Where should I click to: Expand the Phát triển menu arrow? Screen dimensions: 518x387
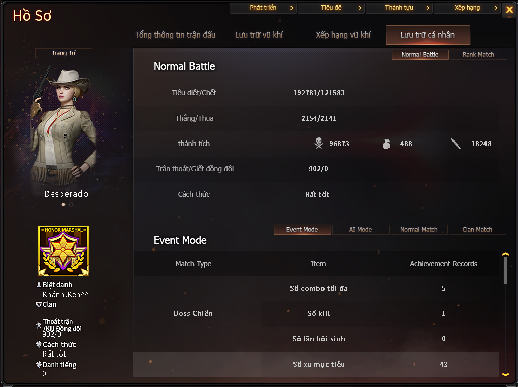pos(292,8)
